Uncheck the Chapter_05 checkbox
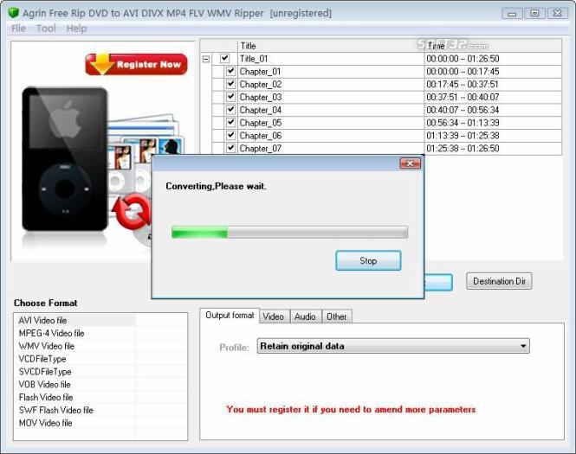The width and height of the screenshot is (576, 454). (x=230, y=123)
